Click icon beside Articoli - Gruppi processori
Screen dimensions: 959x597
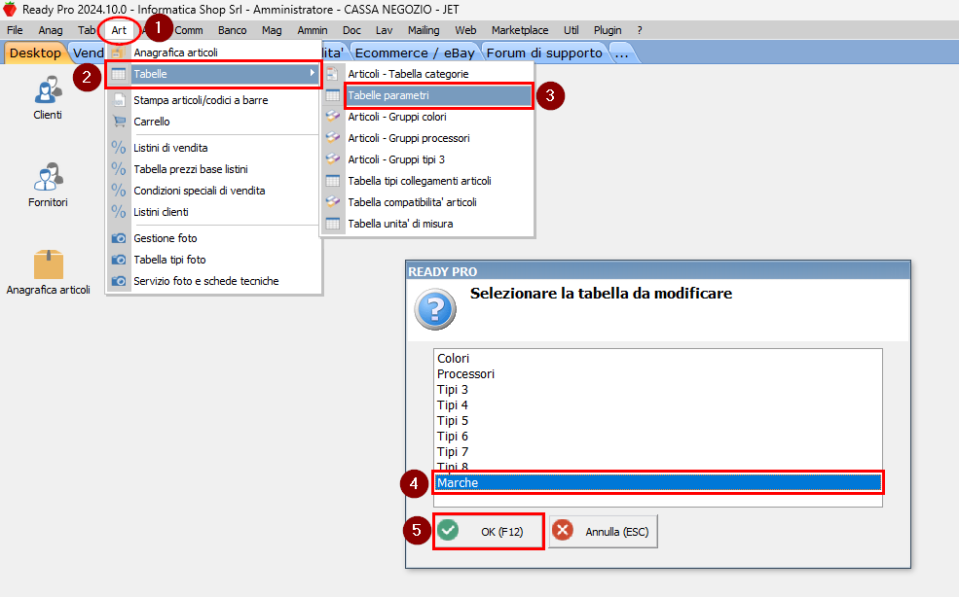(333, 137)
